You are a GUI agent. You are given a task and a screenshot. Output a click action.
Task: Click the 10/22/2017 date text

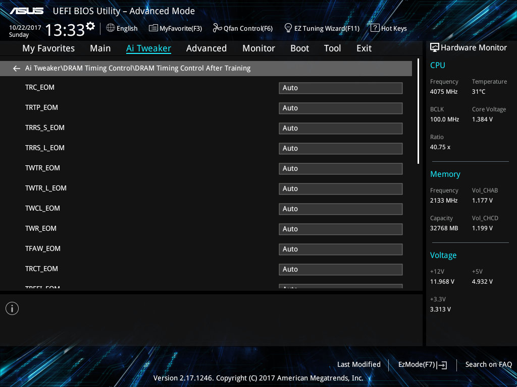point(25,28)
